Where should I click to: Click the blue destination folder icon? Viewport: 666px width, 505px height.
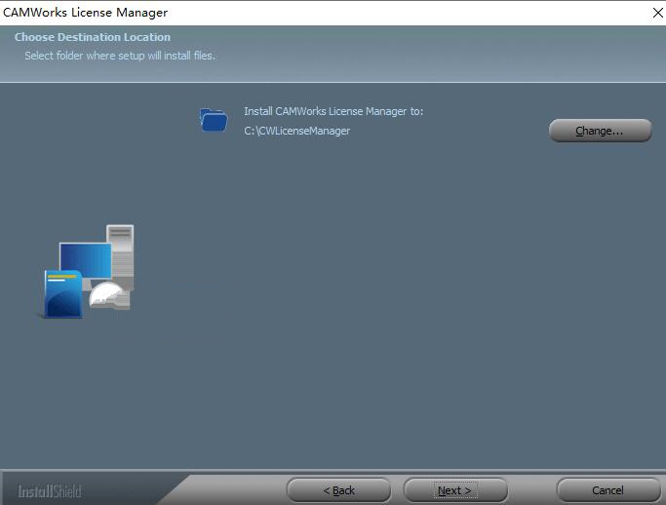click(214, 120)
